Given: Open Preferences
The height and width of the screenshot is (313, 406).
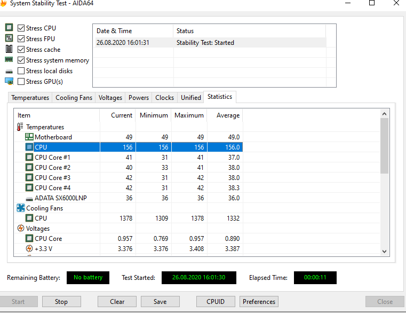Looking at the screenshot, I should (259, 302).
